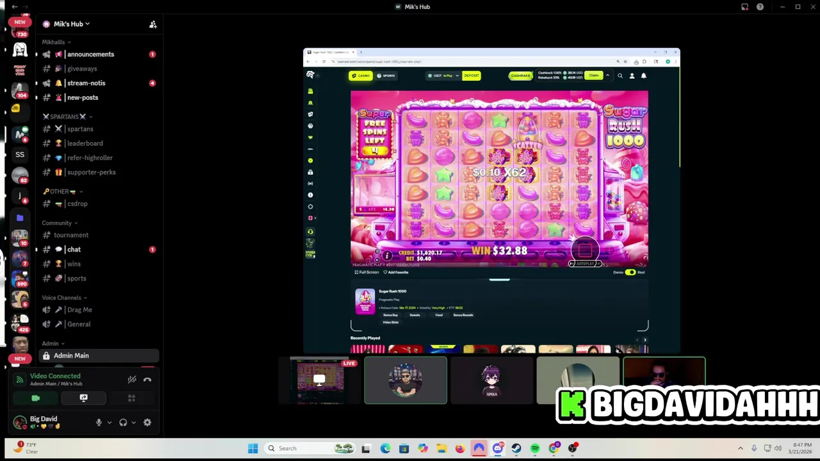The width and height of the screenshot is (820, 461).
Task: Select the XPIKA participant tile
Action: 491,380
